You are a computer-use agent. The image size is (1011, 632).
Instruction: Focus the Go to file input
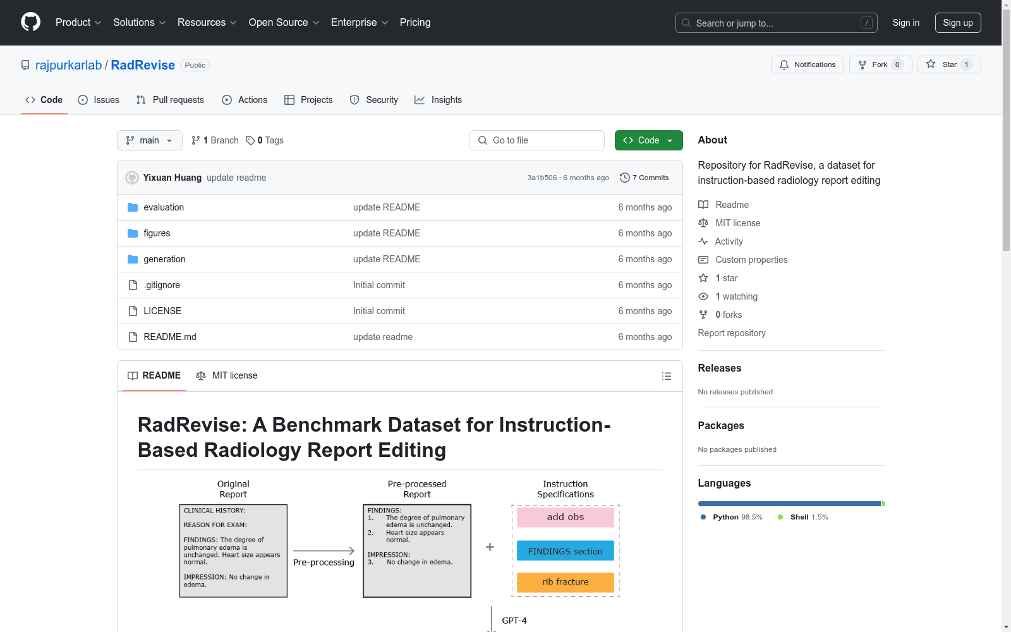pyautogui.click(x=537, y=140)
